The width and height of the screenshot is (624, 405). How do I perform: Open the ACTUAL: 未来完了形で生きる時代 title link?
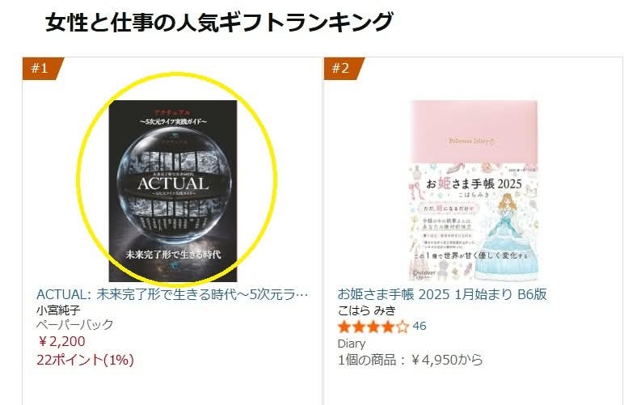[172, 294]
